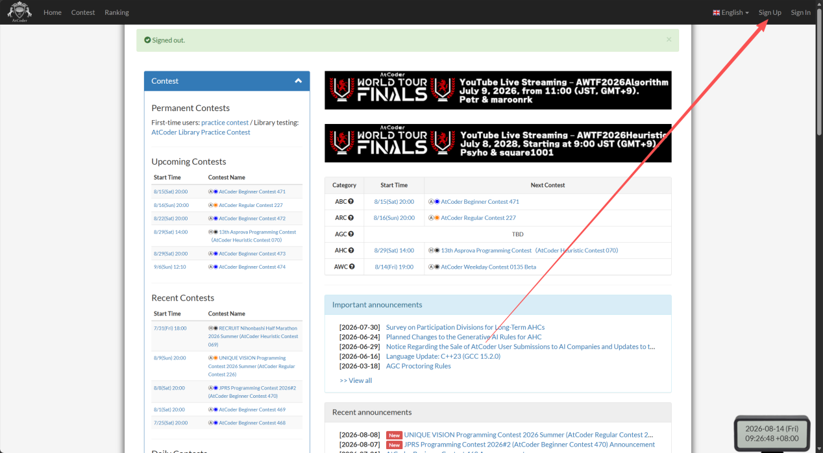The width and height of the screenshot is (823, 453).
Task: Open Language Update C++23 announcement
Action: tap(443, 356)
